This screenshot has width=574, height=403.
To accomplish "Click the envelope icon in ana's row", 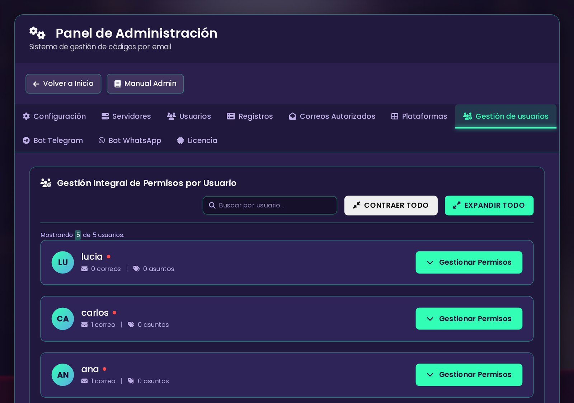I will 85,381.
